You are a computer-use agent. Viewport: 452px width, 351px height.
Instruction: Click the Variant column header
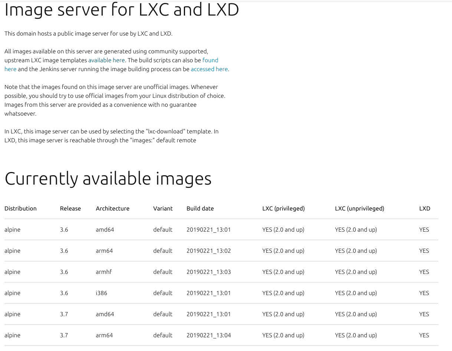(163, 208)
